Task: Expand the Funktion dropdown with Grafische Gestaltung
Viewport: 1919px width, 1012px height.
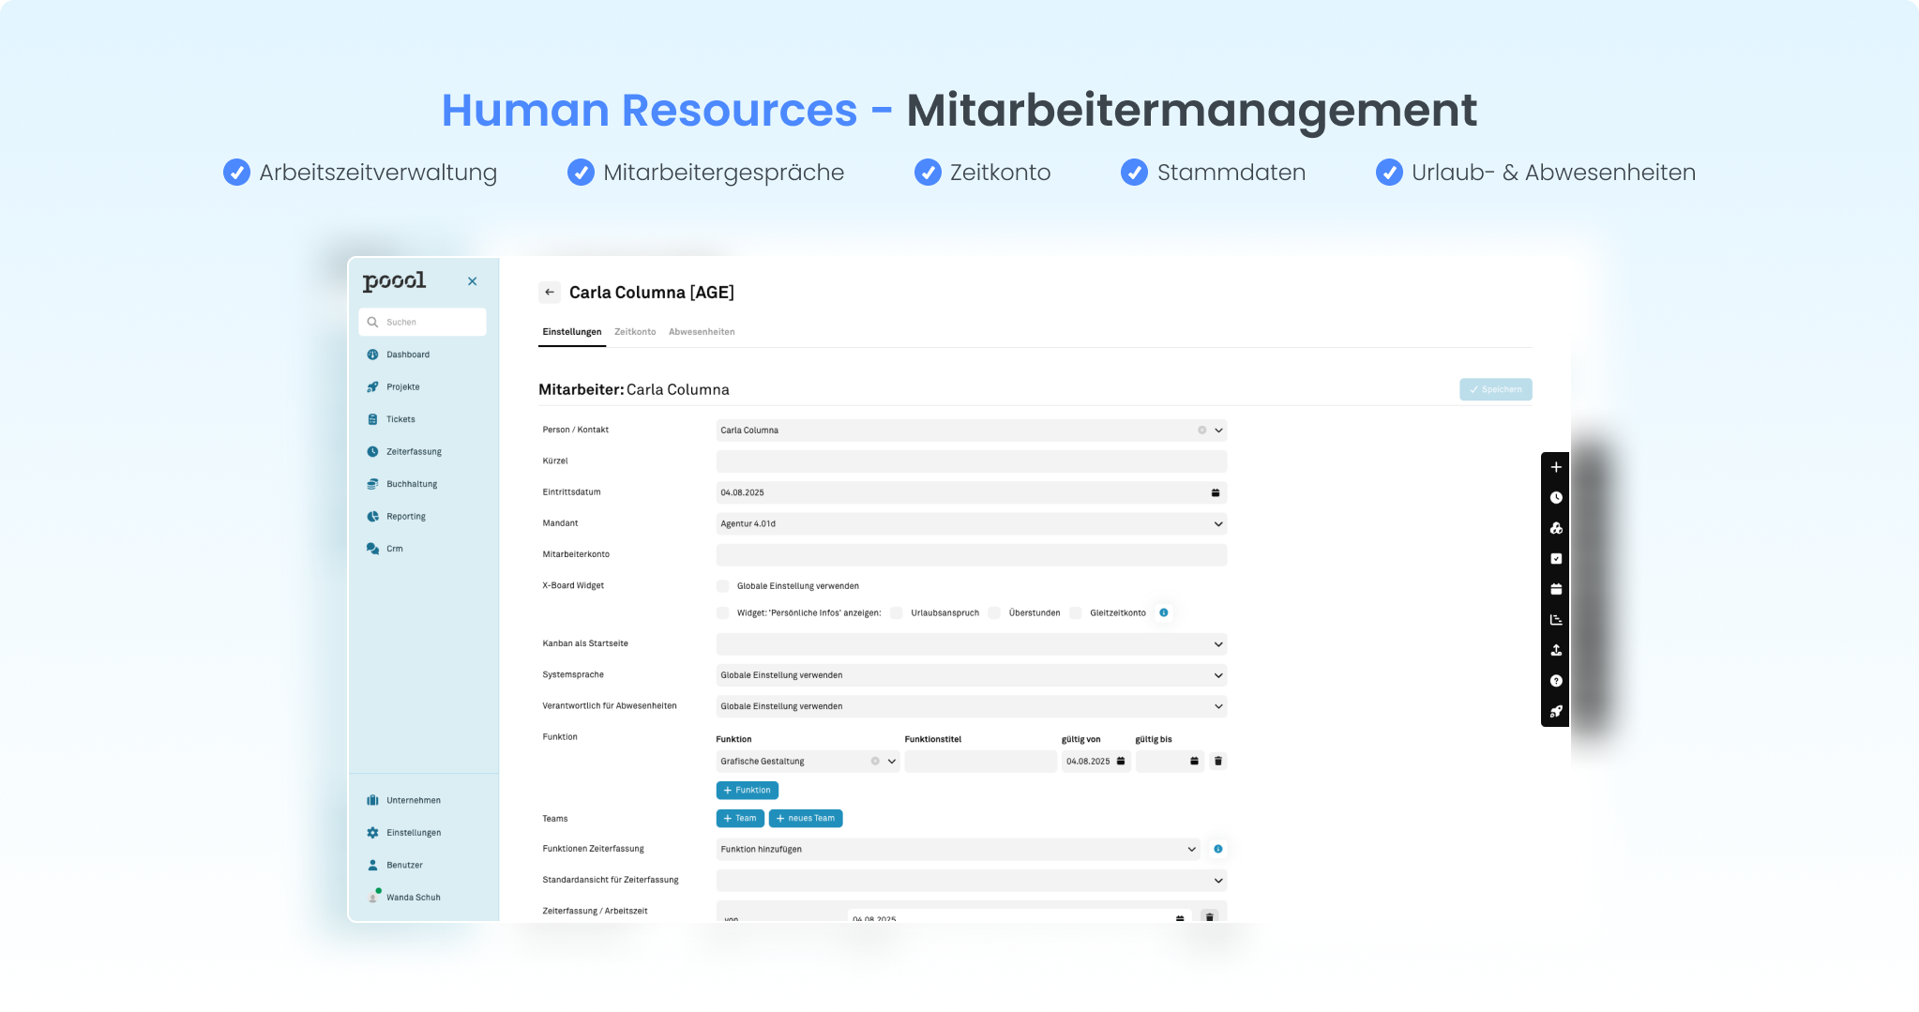Action: tap(891, 762)
